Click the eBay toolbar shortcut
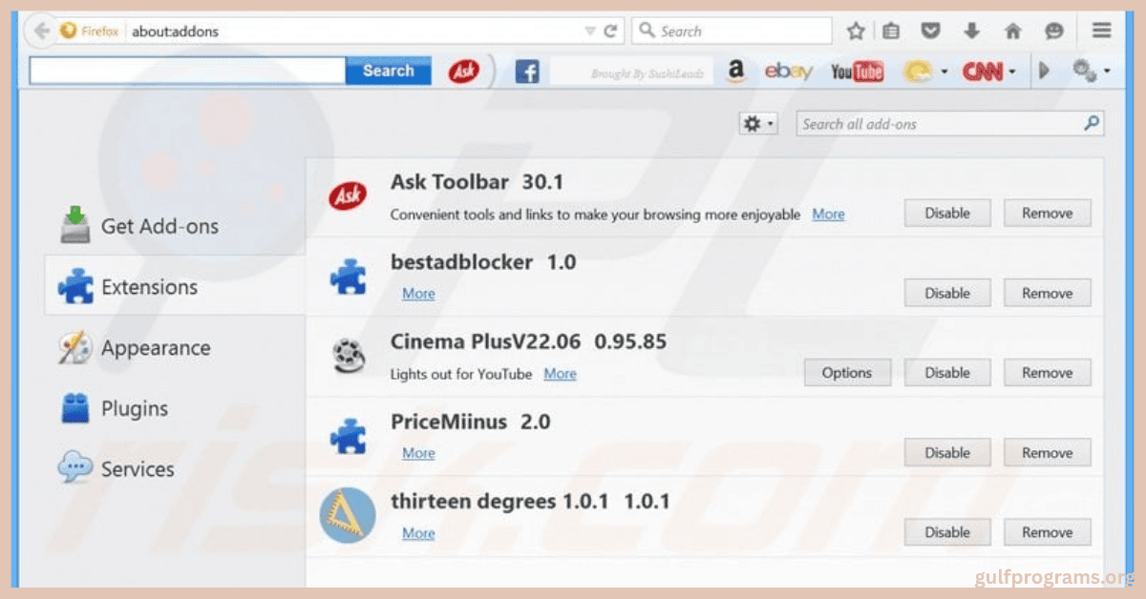The width and height of the screenshot is (1146, 599). (x=788, y=72)
